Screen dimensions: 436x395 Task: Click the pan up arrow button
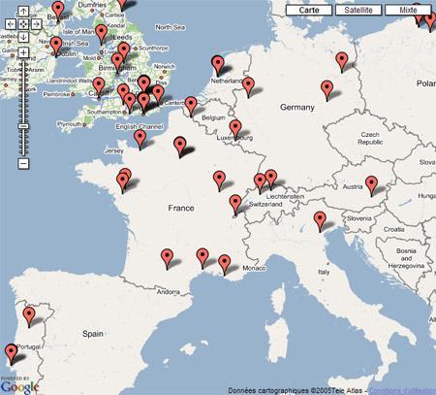click(23, 12)
